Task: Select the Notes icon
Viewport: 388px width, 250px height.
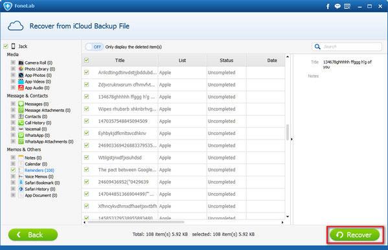Action: [21, 158]
